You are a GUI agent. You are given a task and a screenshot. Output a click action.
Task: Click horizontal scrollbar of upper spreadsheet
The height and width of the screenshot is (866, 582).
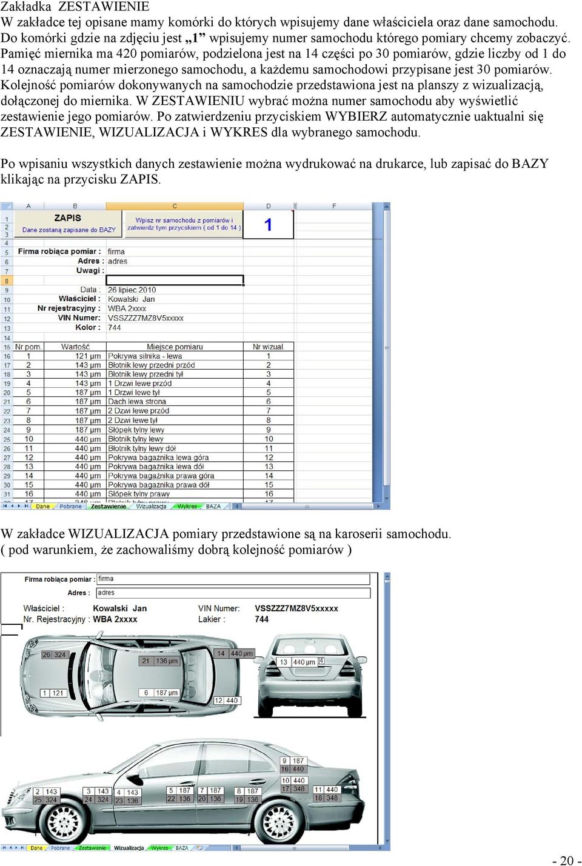pyautogui.click(x=307, y=506)
